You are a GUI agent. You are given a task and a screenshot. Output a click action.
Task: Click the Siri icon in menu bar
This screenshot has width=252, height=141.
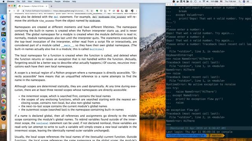coord(244,2)
